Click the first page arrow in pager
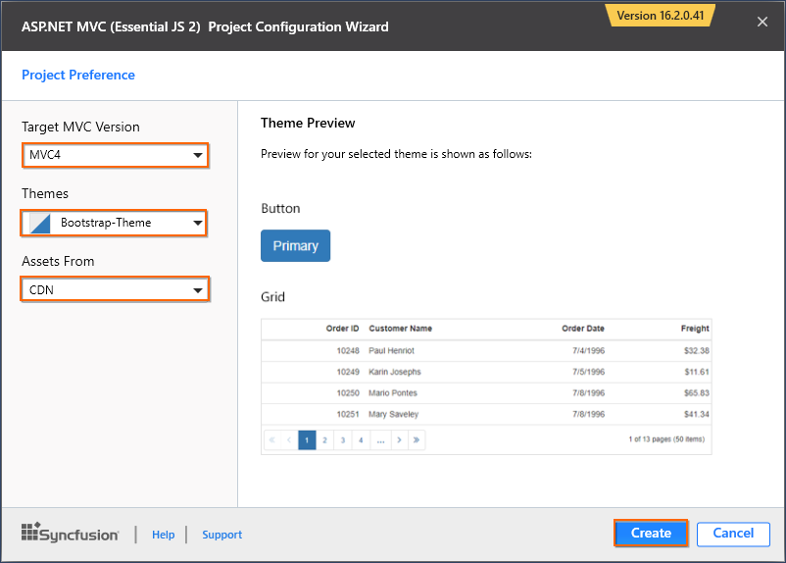 [271, 440]
